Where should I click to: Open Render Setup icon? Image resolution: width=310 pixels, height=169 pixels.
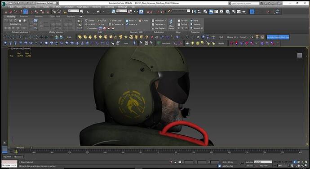tap(234, 12)
